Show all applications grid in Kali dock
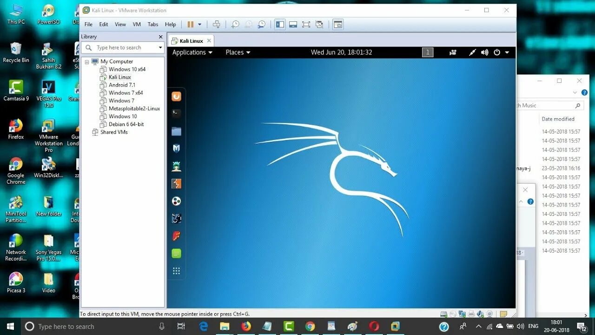The height and width of the screenshot is (335, 595). pos(176,271)
